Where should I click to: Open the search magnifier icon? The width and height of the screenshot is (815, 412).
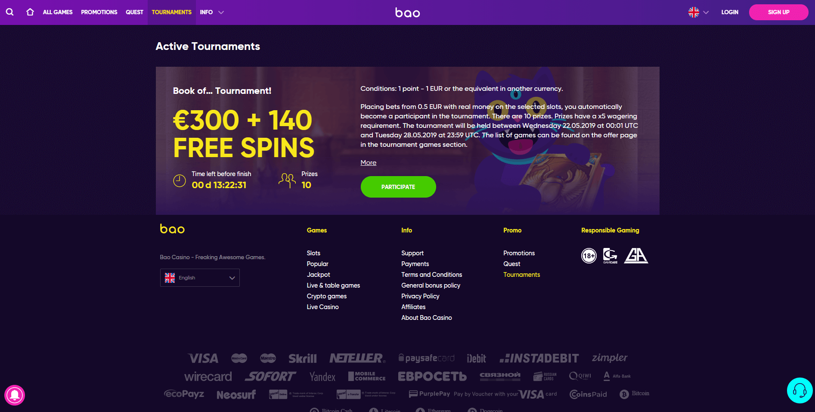9,12
